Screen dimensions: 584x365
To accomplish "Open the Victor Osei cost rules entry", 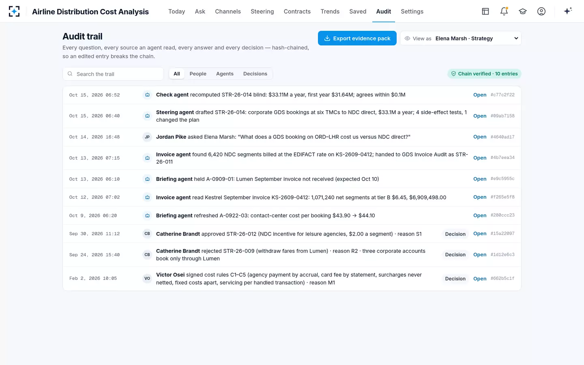I will tap(480, 279).
